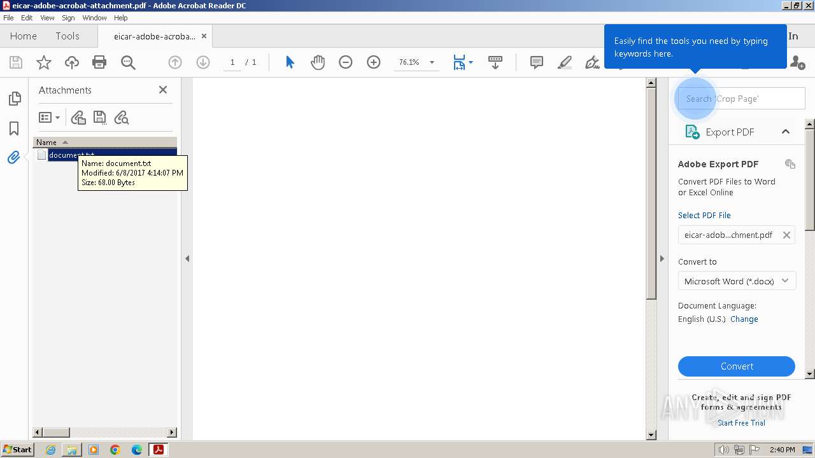Screen dimensions: 815x458
Task: Launch Chrome from taskbar
Action: [115, 450]
